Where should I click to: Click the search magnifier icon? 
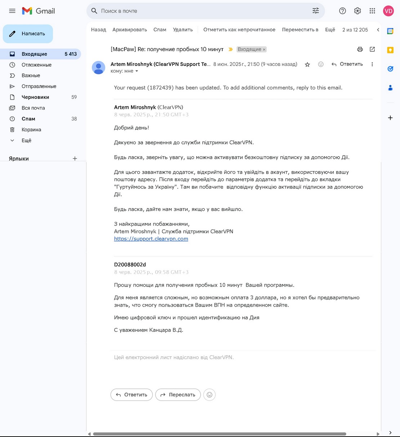[x=94, y=11]
